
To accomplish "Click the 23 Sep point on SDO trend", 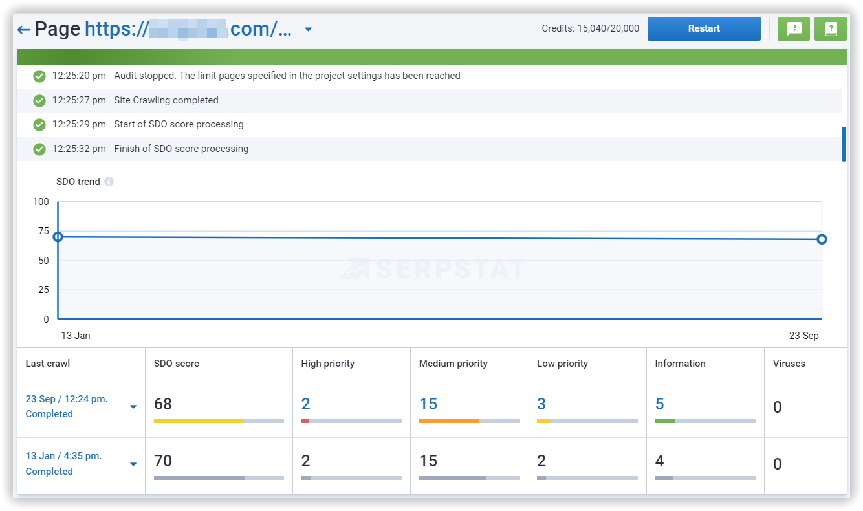I will pos(822,239).
